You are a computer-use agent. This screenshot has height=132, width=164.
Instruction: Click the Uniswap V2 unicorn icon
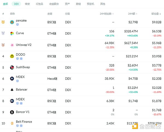(12, 45)
